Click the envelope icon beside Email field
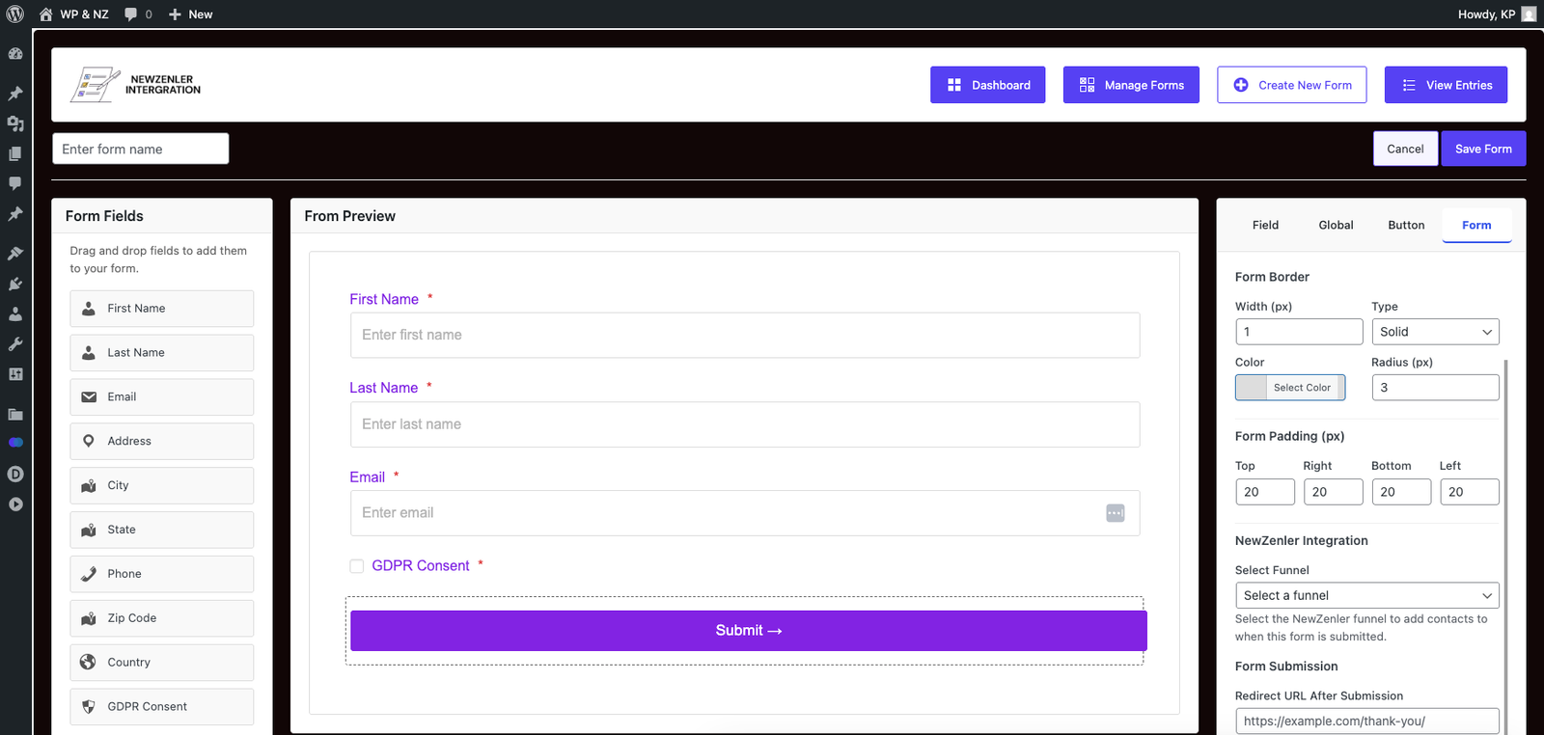 [88, 396]
